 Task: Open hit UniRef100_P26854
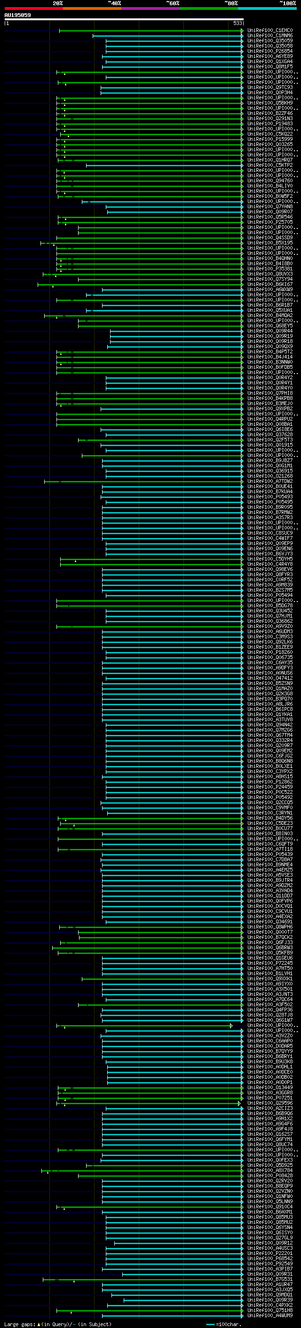269,51
